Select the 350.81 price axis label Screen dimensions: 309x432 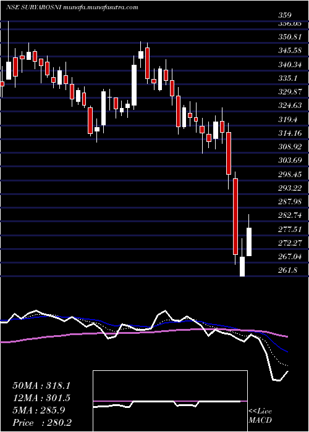point(289,36)
